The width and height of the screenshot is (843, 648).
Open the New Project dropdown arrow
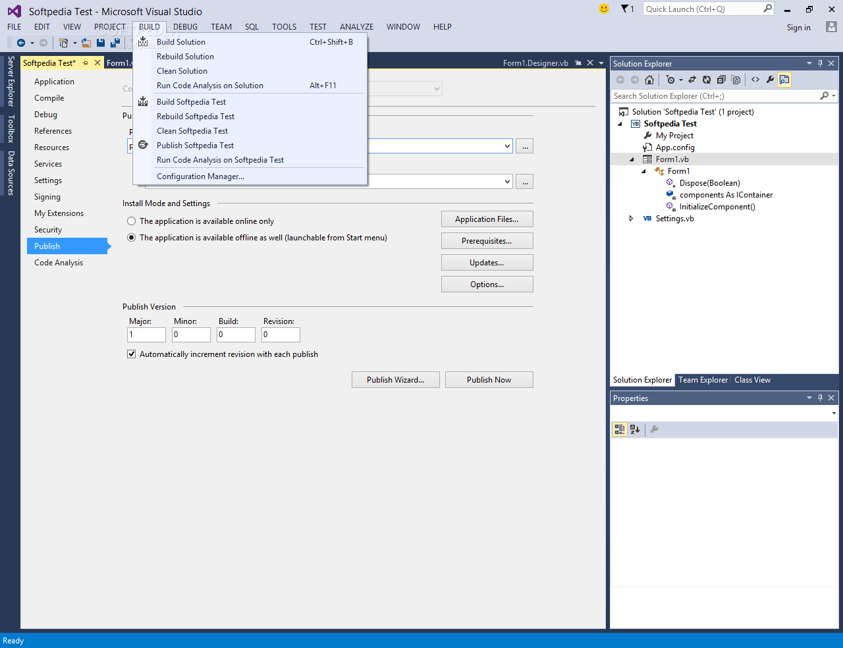(x=74, y=43)
